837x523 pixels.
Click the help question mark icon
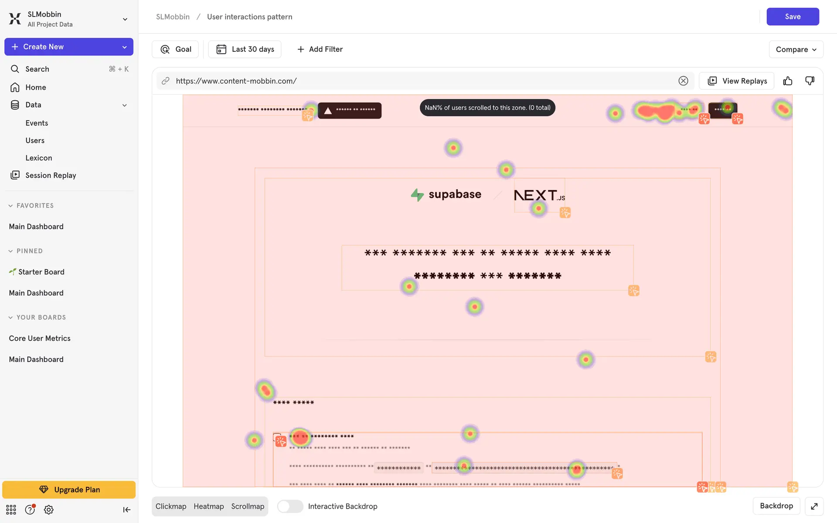(x=30, y=509)
